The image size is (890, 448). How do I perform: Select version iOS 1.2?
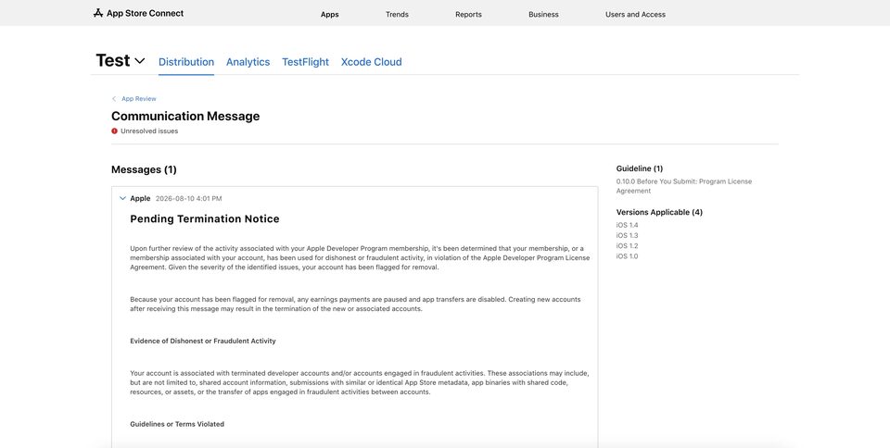tap(628, 246)
